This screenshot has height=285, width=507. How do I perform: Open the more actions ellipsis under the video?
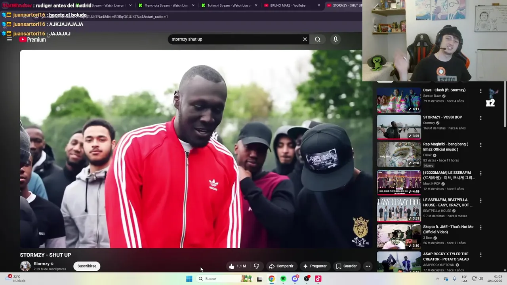point(368,266)
